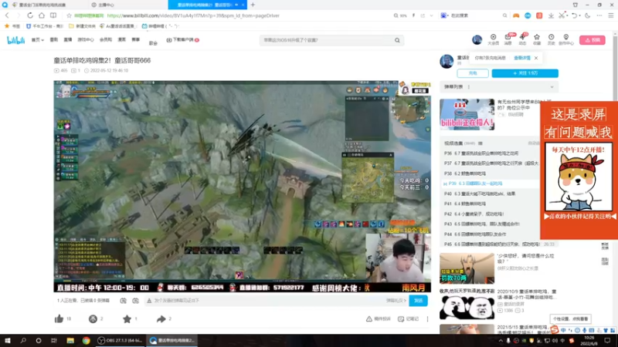The image size is (618, 347).
Task: Play the P38 video list entry
Action: pyautogui.click(x=491, y=173)
